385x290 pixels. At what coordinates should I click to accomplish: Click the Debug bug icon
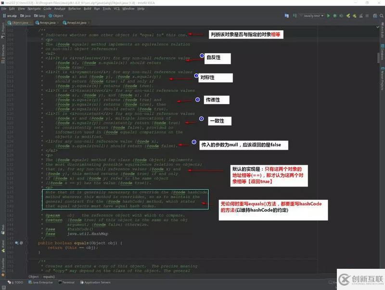pyautogui.click(x=335, y=16)
